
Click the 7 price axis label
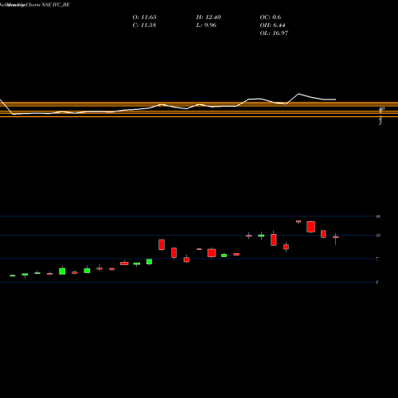point(377,259)
